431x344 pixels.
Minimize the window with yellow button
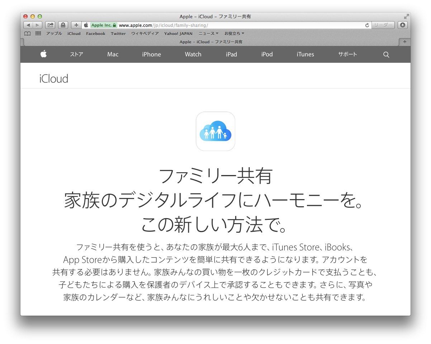point(33,17)
